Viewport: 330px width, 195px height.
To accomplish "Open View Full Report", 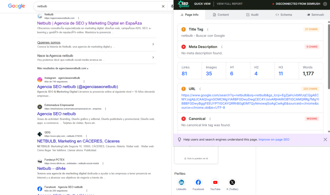I will (x=229, y=4).
